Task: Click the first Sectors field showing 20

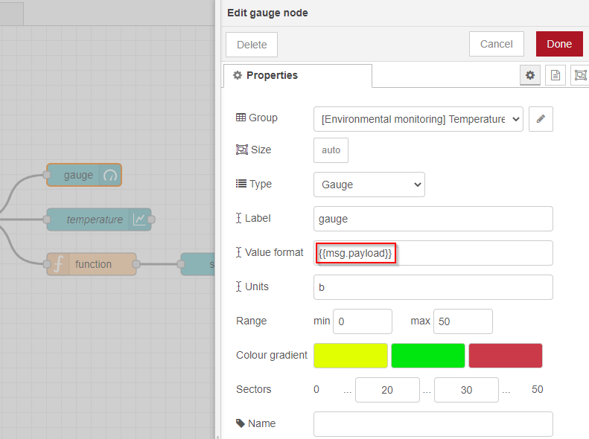Action: click(387, 390)
